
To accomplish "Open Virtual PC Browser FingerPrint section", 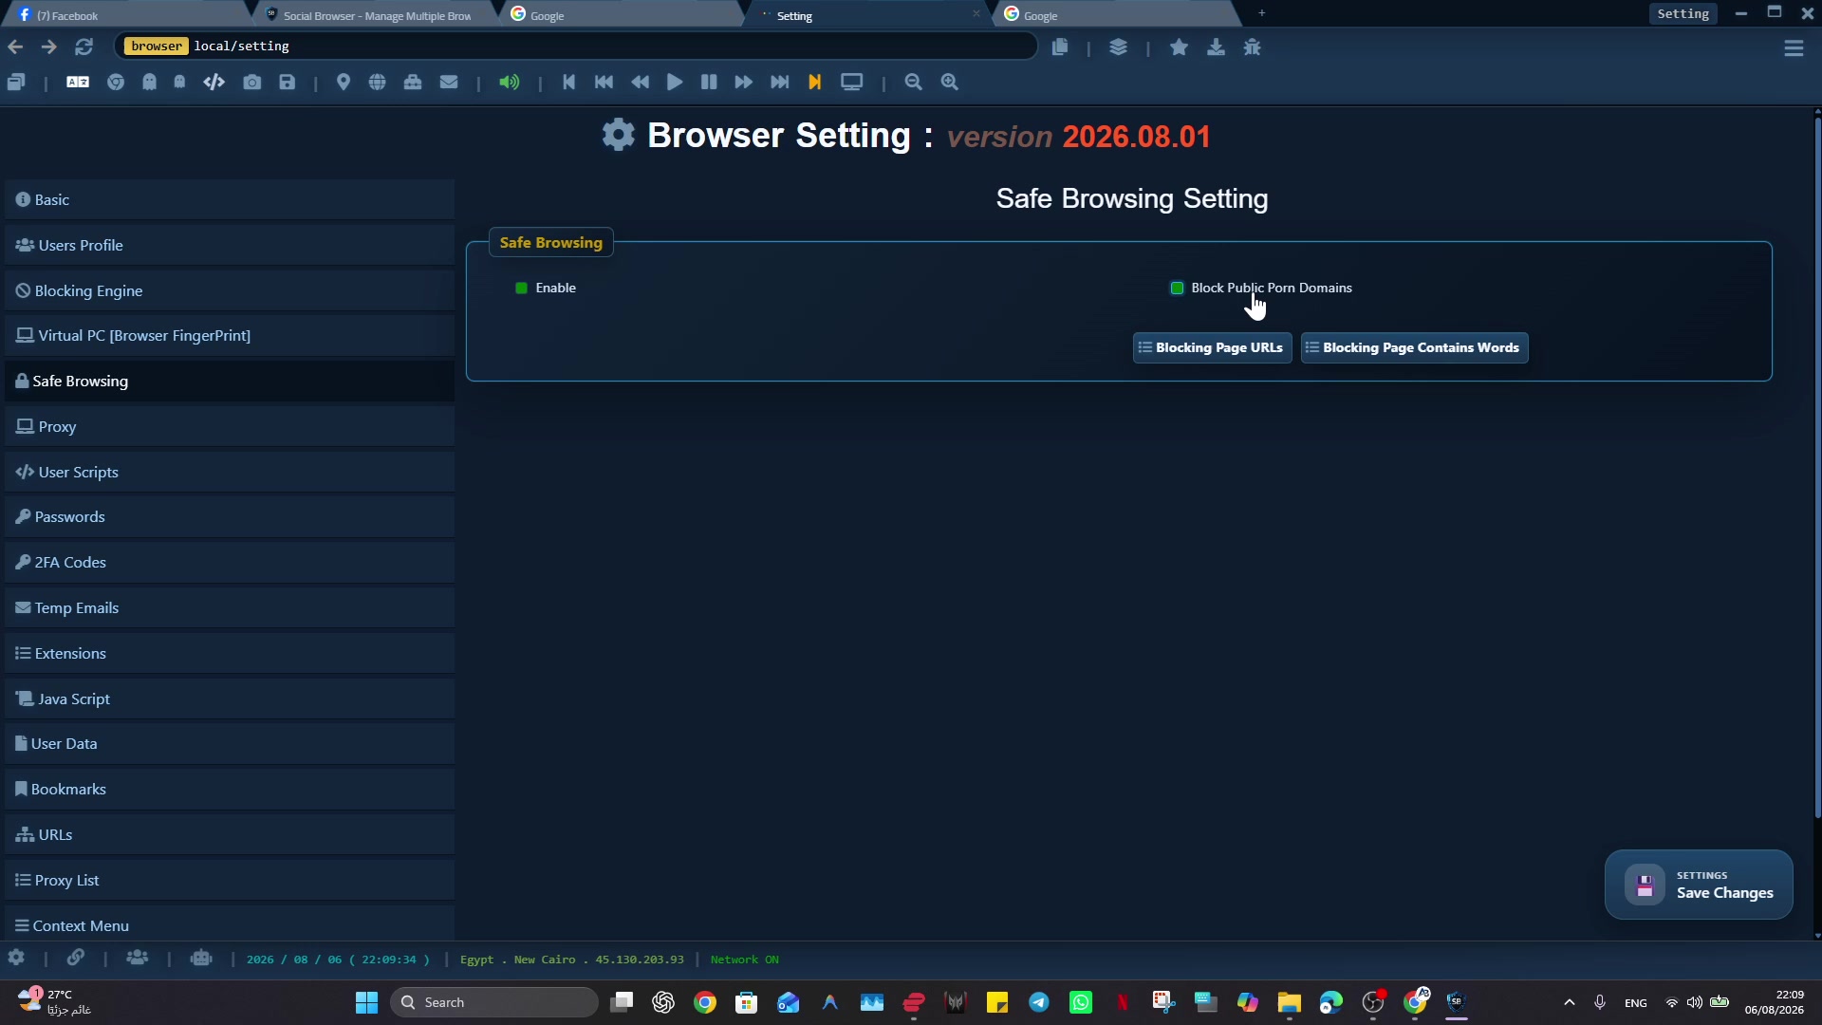I will coord(230,336).
